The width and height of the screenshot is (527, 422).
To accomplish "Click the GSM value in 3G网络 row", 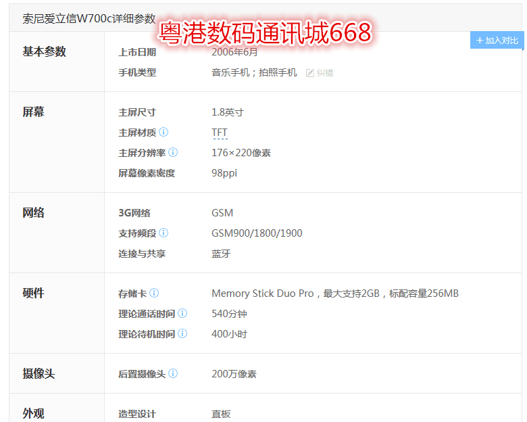I will (x=222, y=213).
